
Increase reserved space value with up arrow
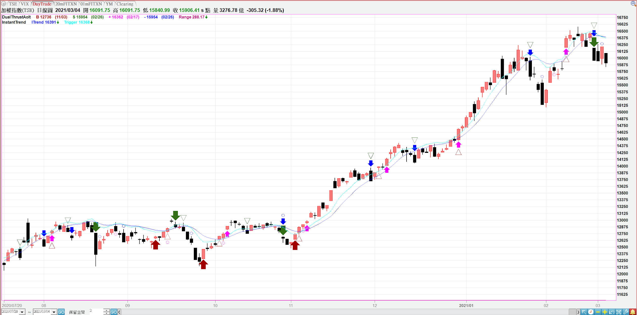[107, 310]
